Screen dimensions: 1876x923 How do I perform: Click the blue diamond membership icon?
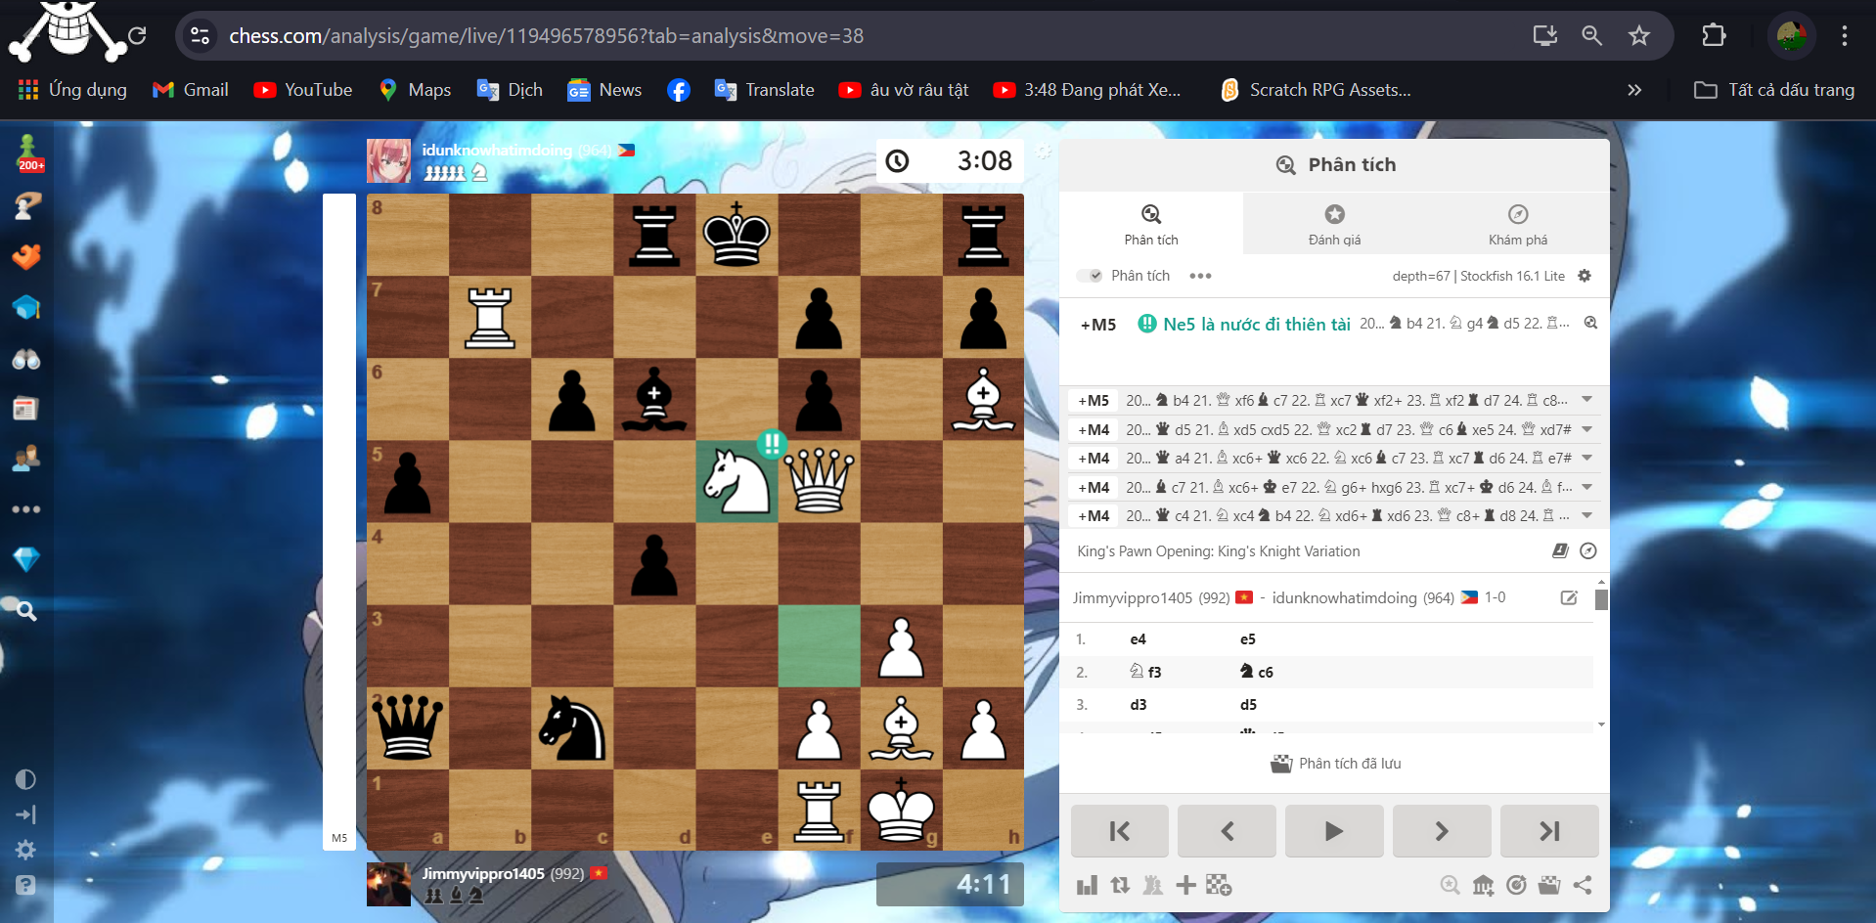pos(26,559)
